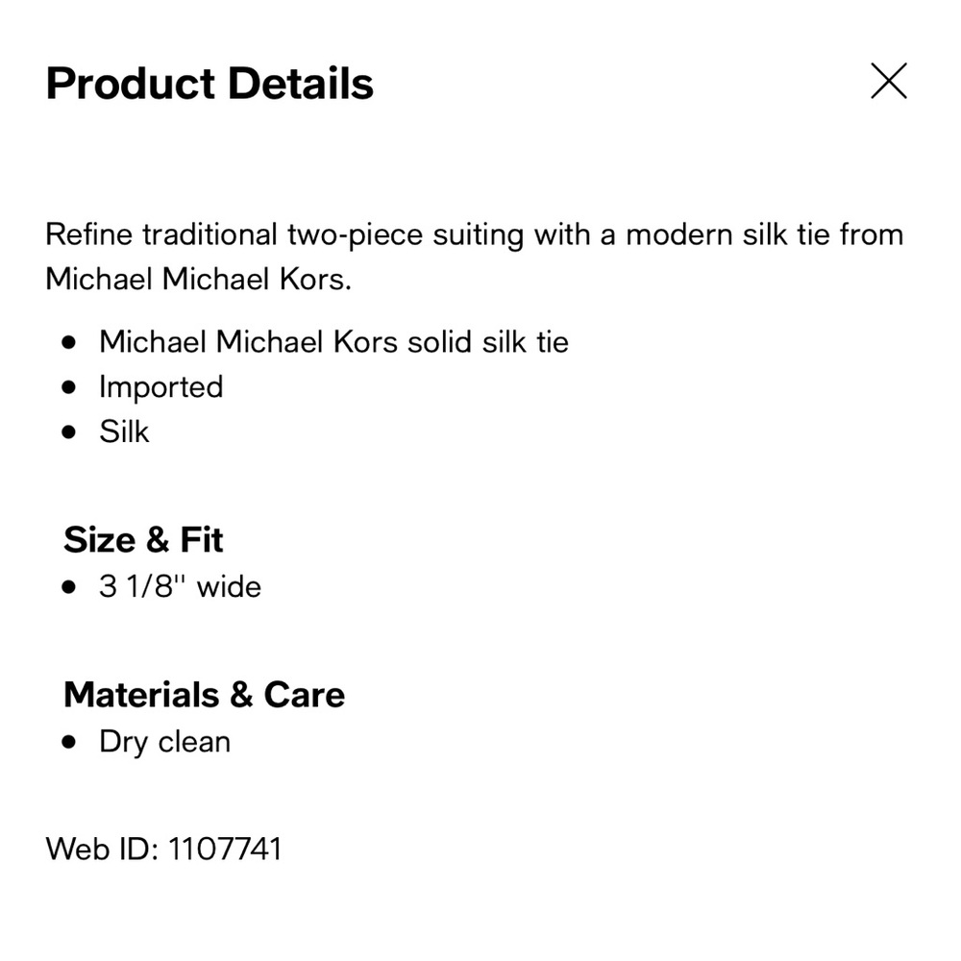Click the Silk bullet item
The image size is (961, 961).
pos(124,431)
